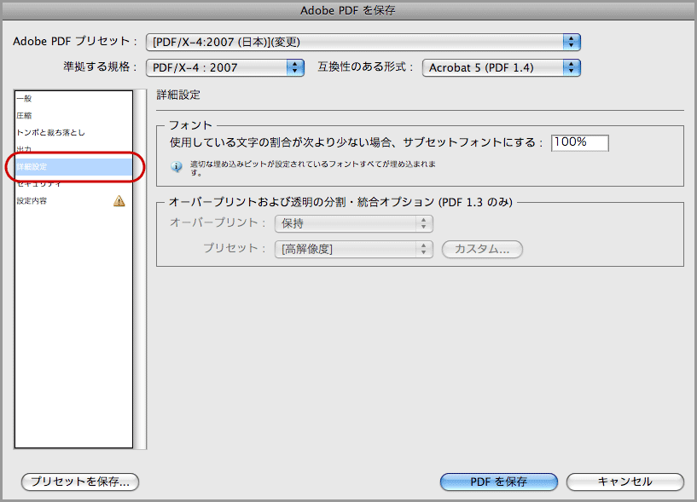Screen dimensions: 697x502
Task: Click the カスタム... button
Action: 482,249
